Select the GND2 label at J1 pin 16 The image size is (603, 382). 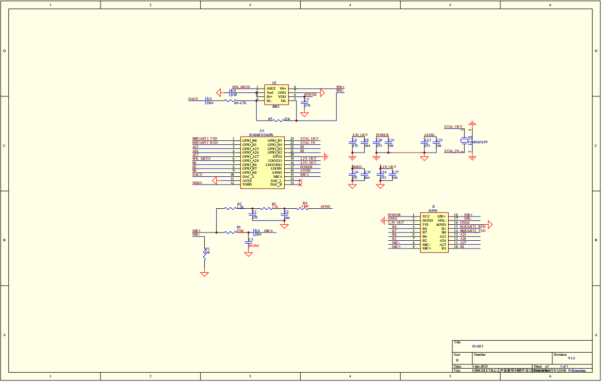tap(465, 223)
